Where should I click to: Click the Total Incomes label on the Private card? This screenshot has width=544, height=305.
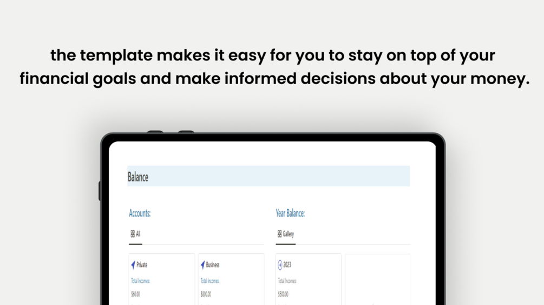point(141,281)
